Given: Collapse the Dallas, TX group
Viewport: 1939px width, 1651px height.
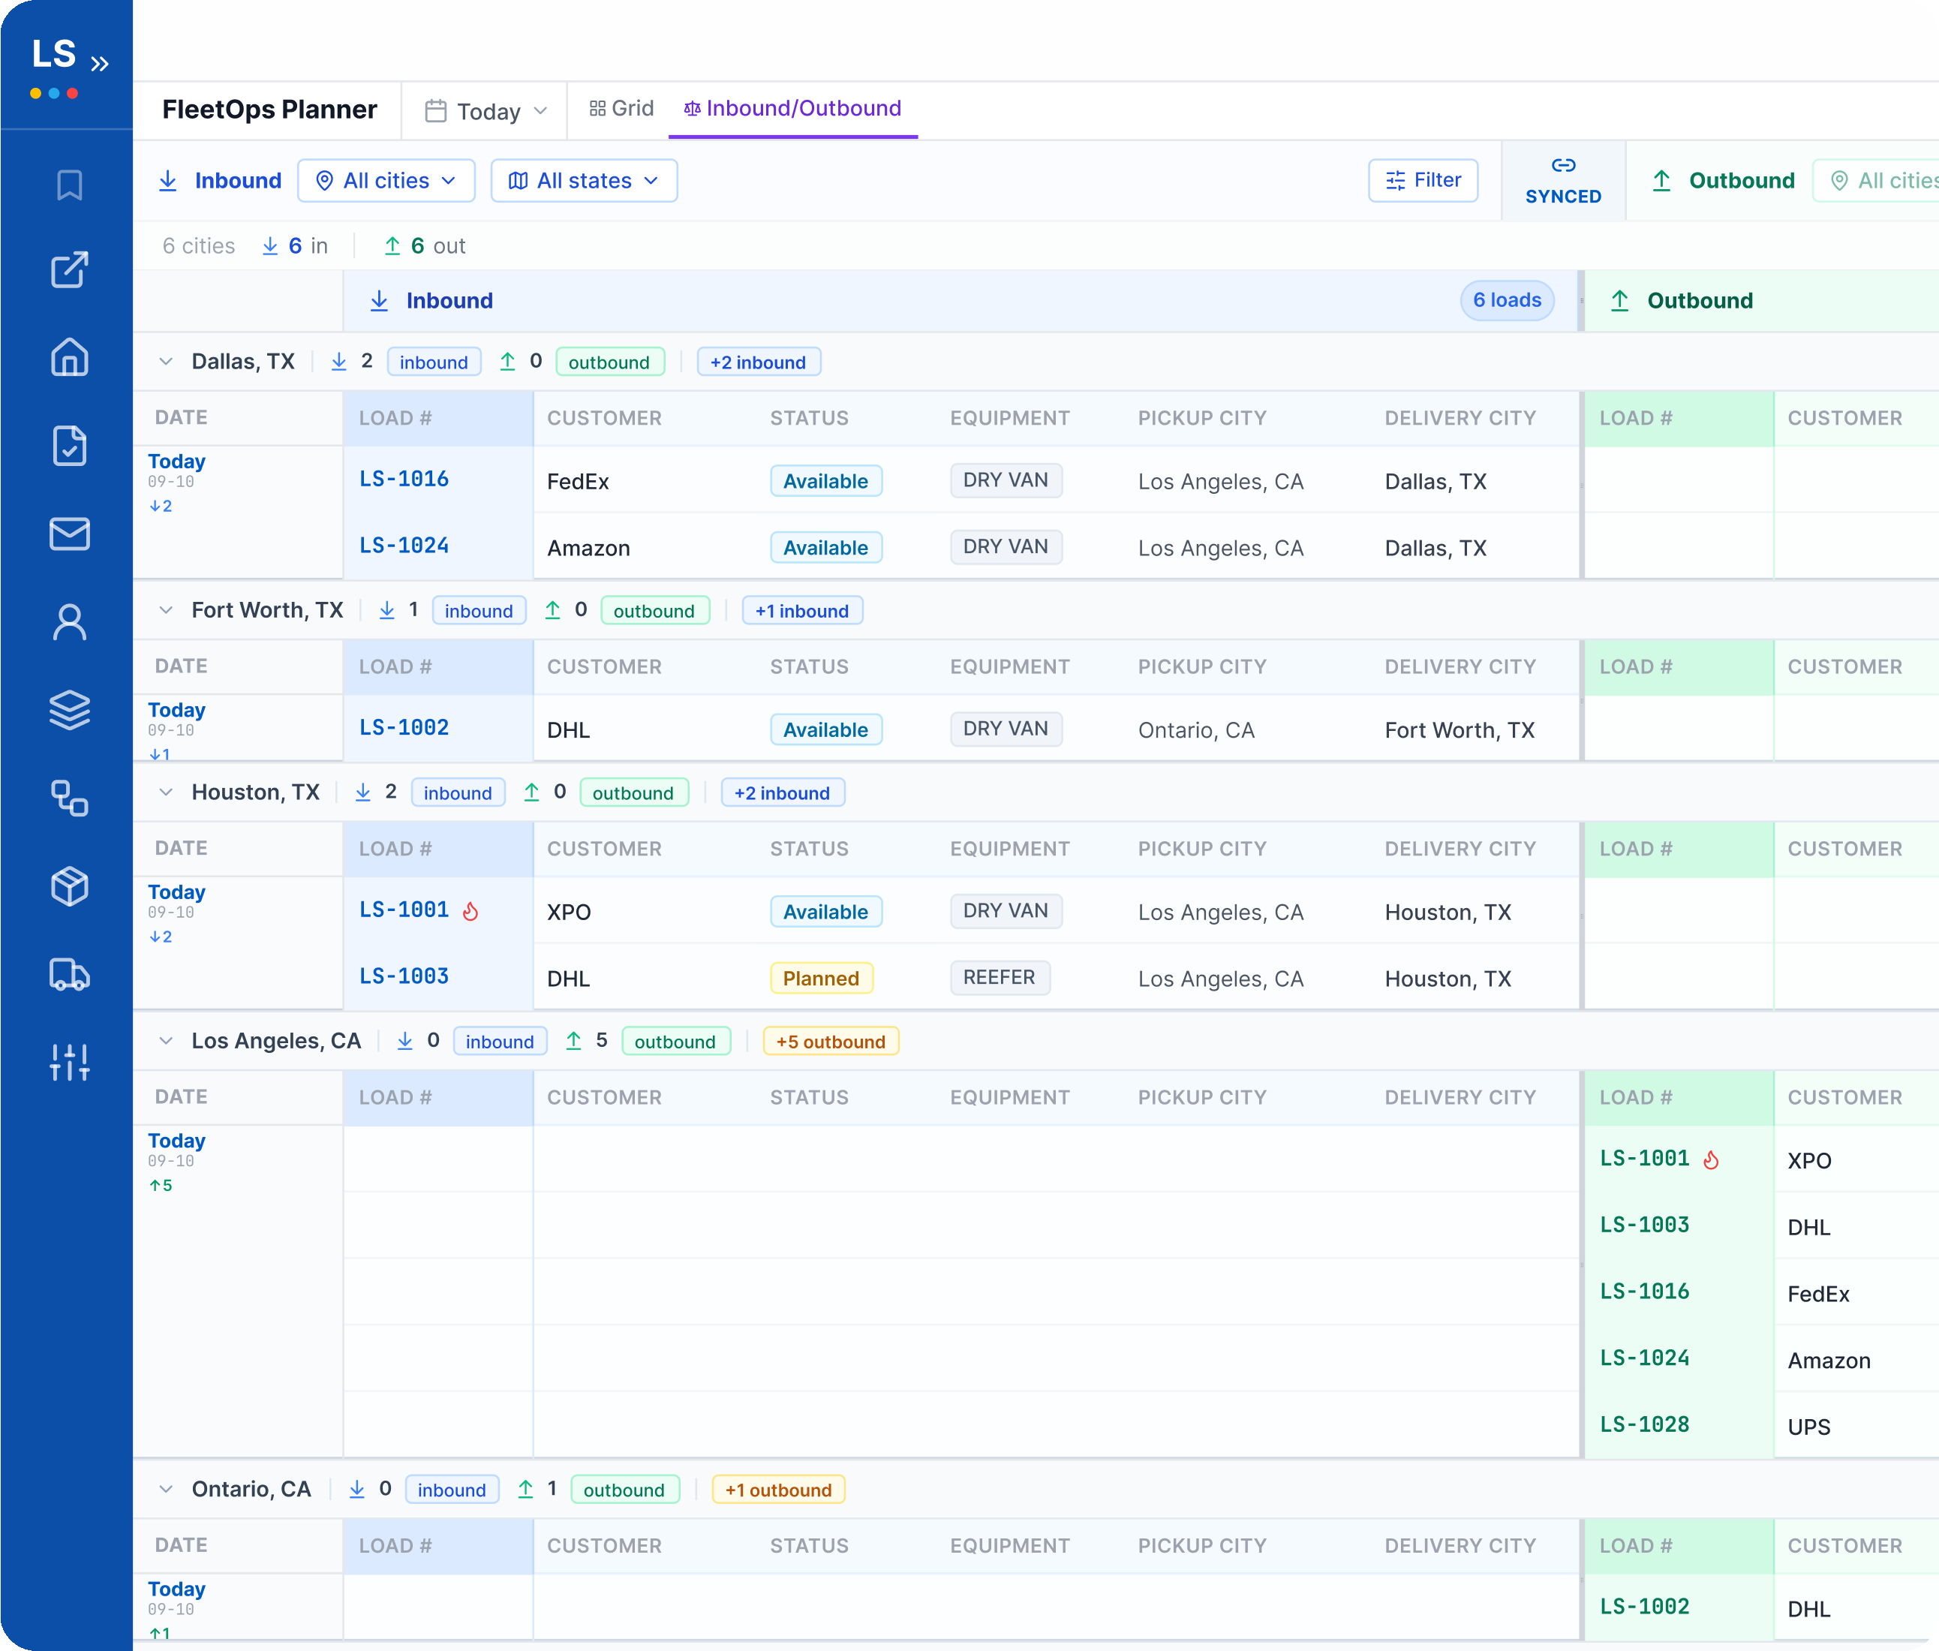Looking at the screenshot, I should pos(166,361).
